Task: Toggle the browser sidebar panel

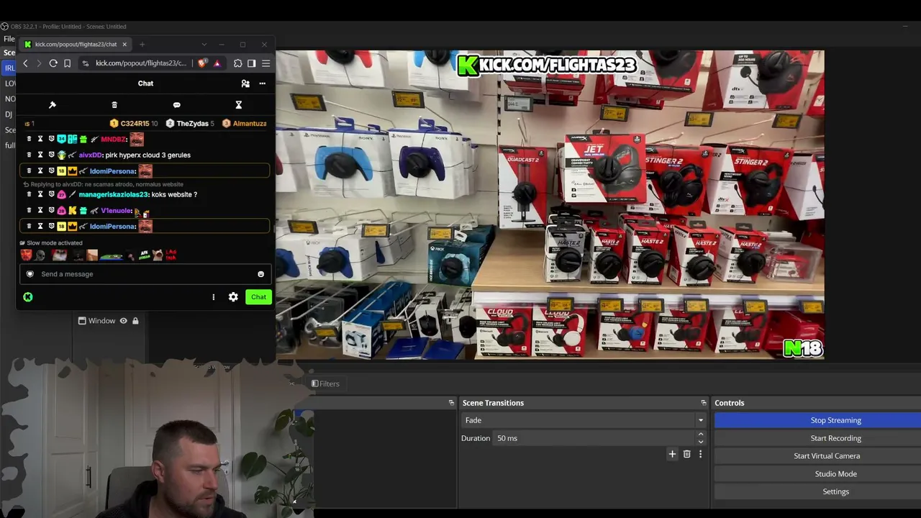Action: [251, 63]
